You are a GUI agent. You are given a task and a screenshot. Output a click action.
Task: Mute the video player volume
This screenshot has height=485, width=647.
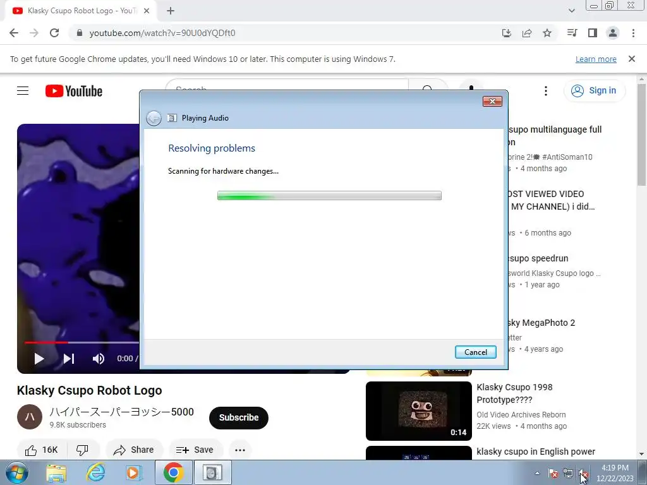click(x=98, y=359)
